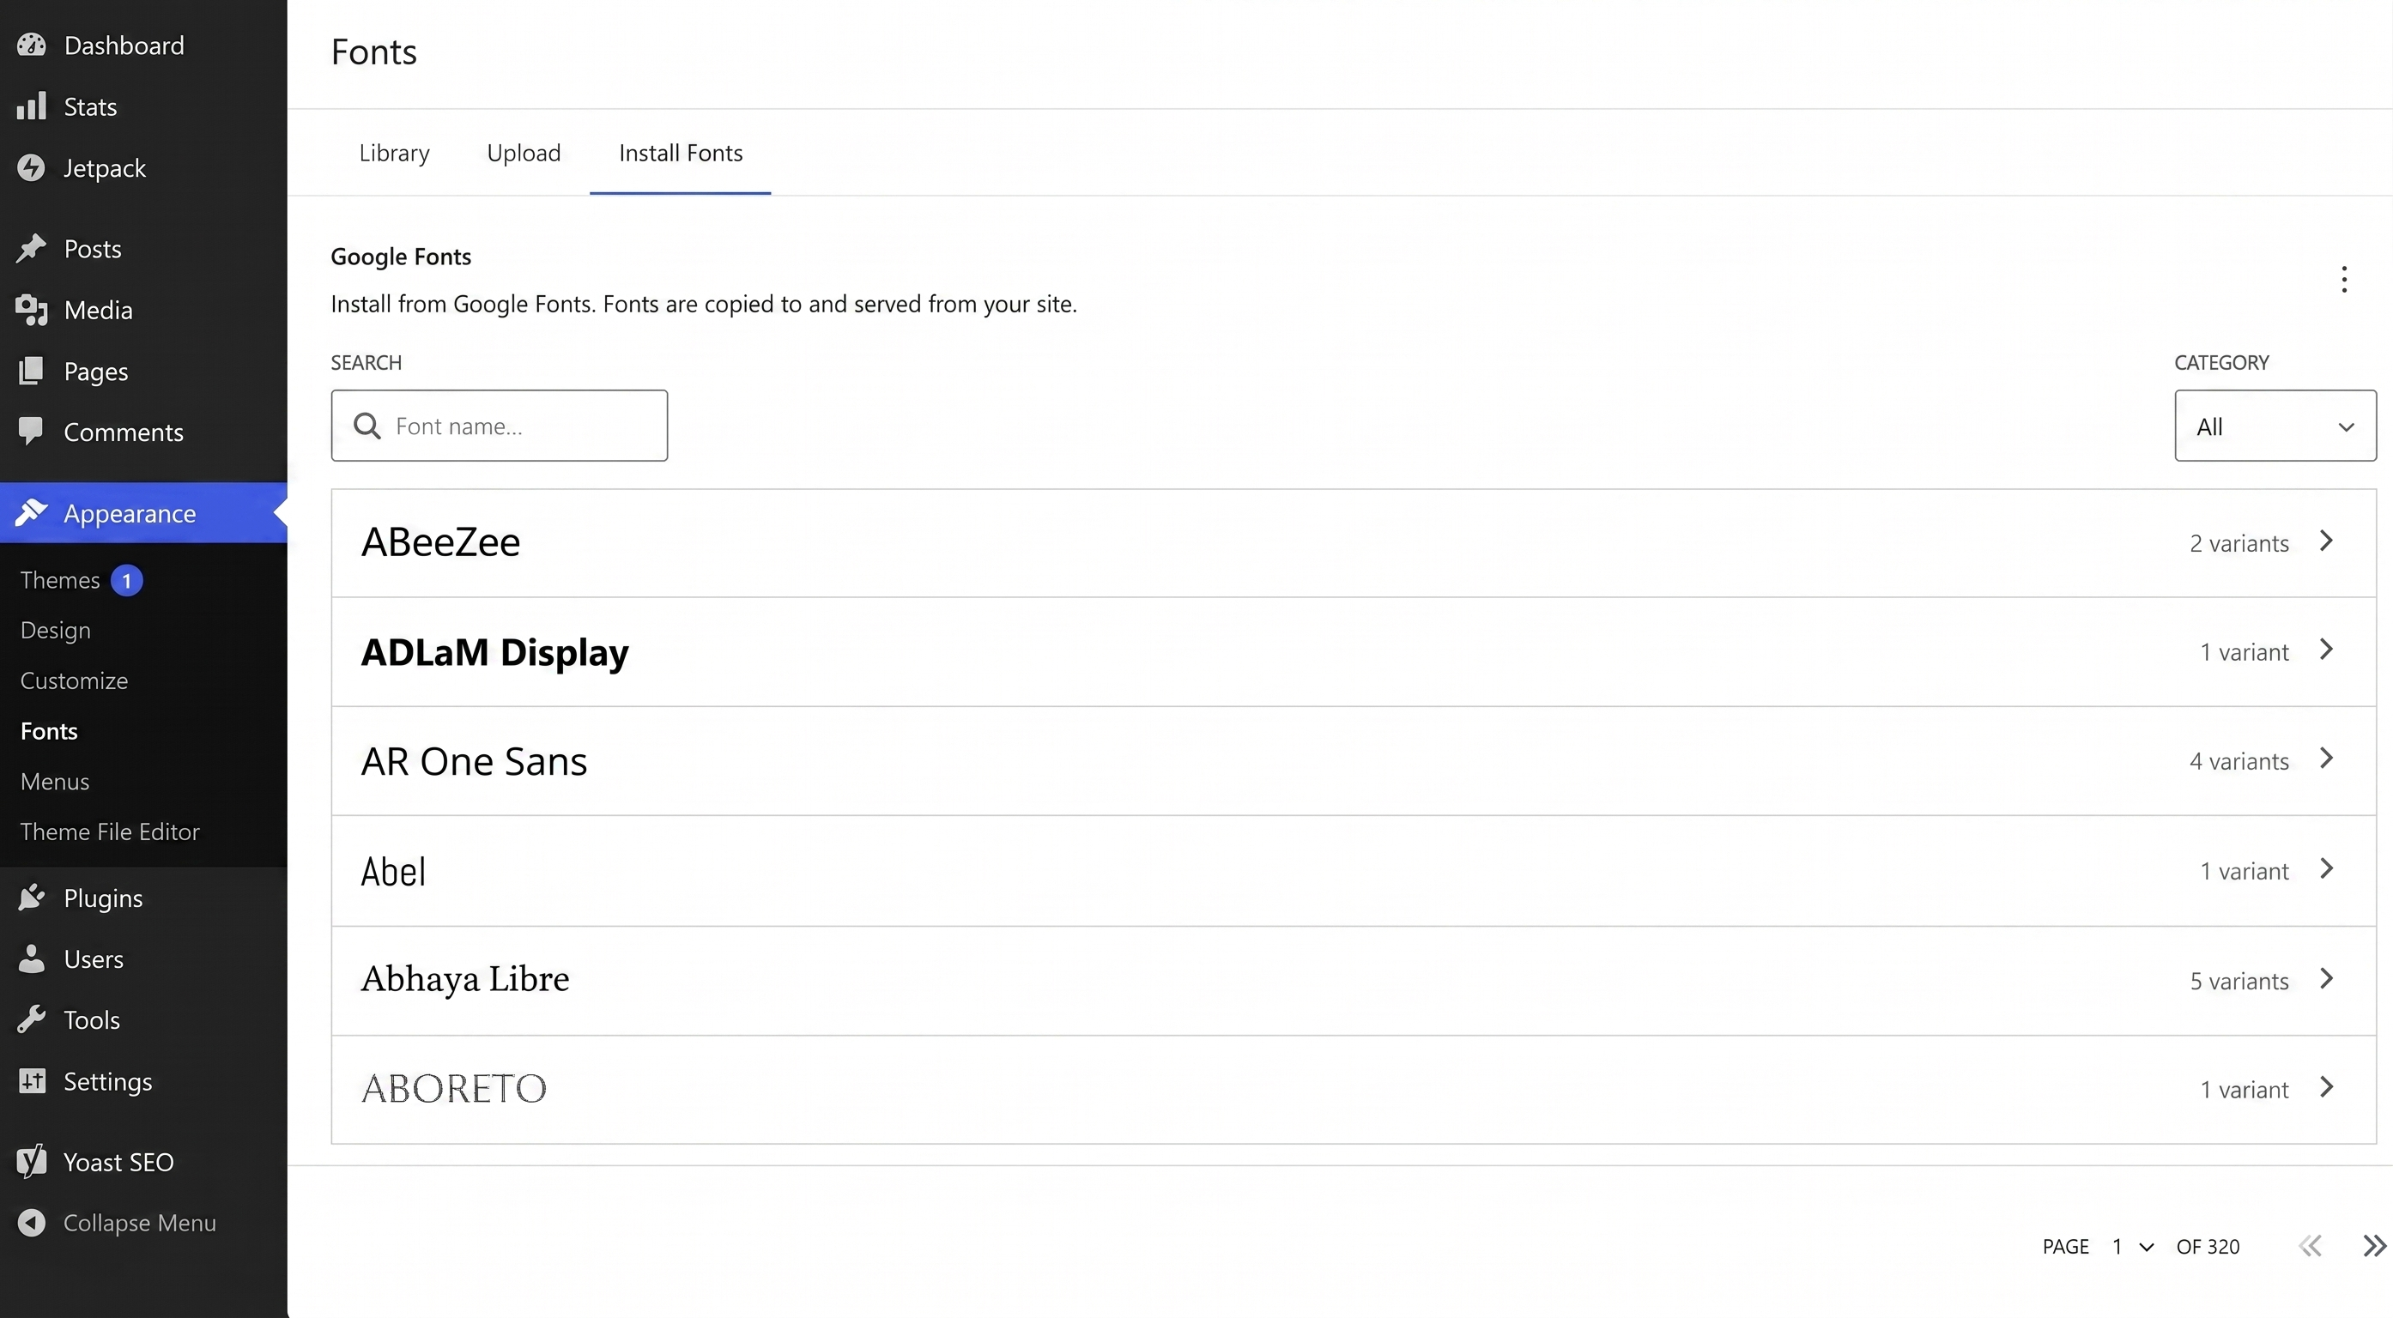Go to the previous page of fonts
The width and height of the screenshot is (2393, 1318).
tap(2311, 1246)
